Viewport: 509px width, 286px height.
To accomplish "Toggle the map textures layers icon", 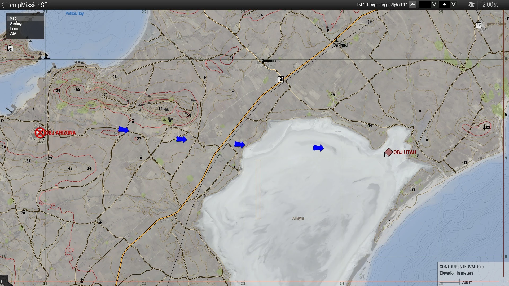I will pyautogui.click(x=471, y=5).
